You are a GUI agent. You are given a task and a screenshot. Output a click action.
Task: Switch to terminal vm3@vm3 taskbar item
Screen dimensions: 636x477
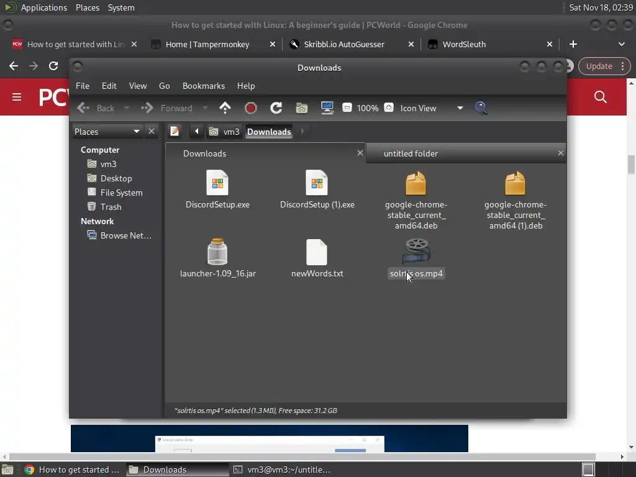click(x=283, y=470)
